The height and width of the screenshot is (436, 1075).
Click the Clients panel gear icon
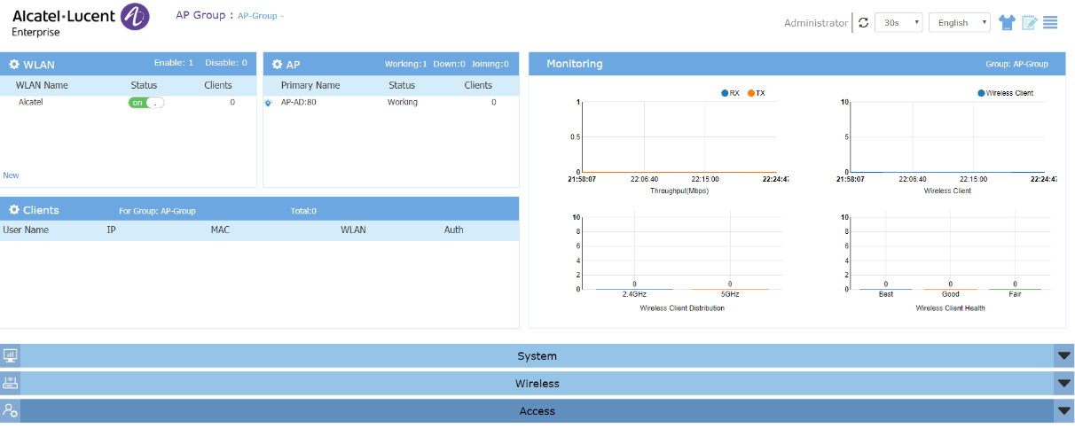coord(14,210)
